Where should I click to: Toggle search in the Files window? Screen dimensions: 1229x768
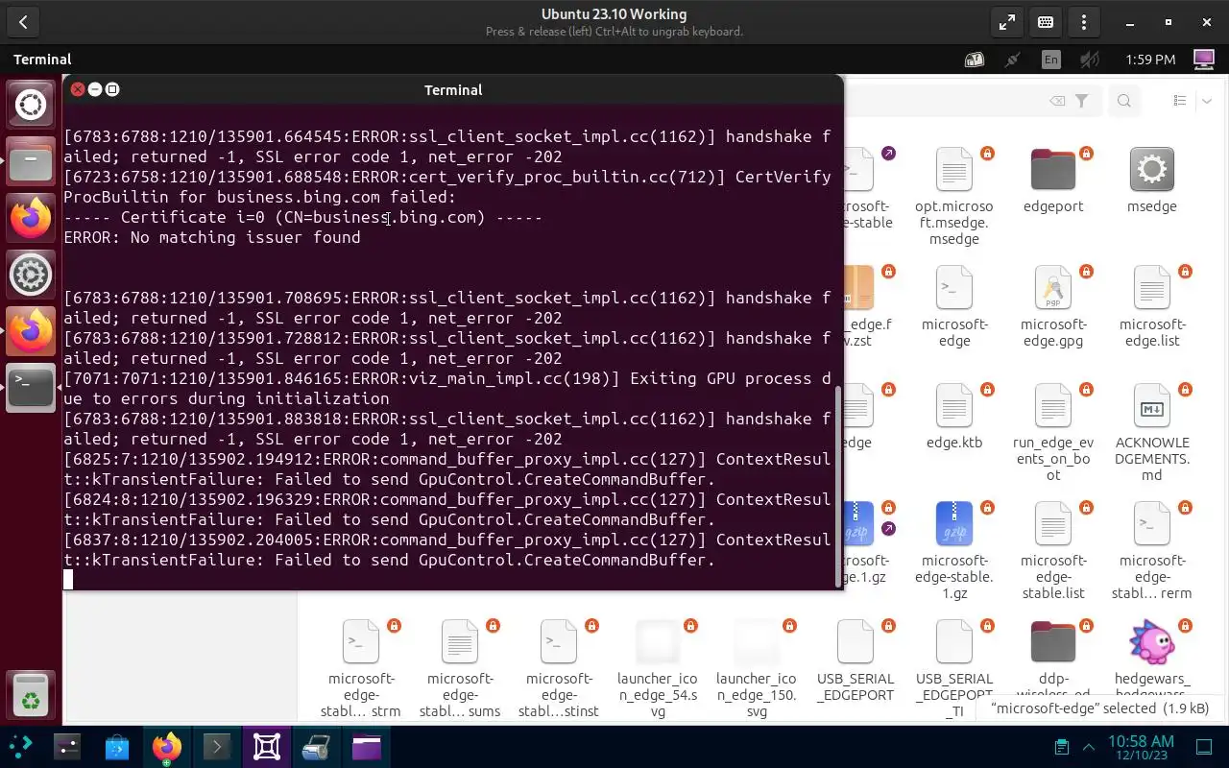tap(1123, 101)
